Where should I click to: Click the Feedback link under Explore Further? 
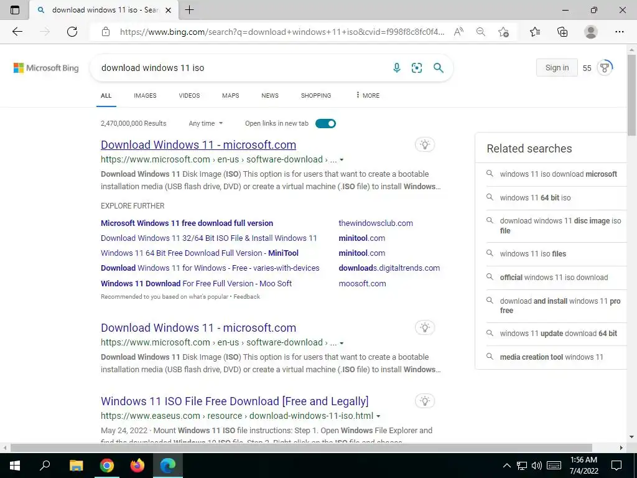pos(246,297)
